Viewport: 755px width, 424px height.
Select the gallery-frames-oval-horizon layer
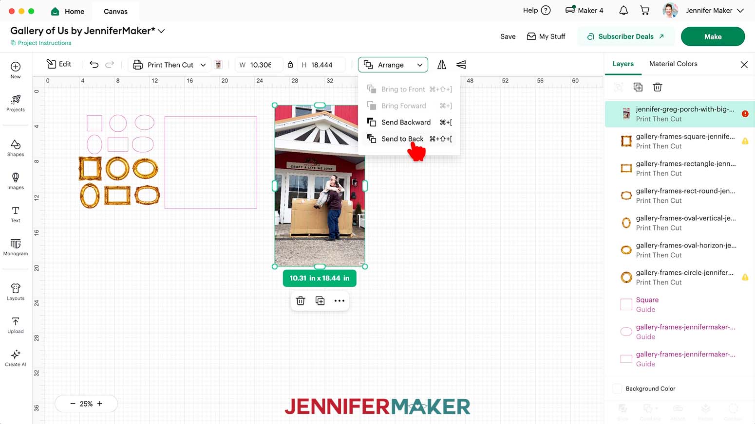pos(680,250)
